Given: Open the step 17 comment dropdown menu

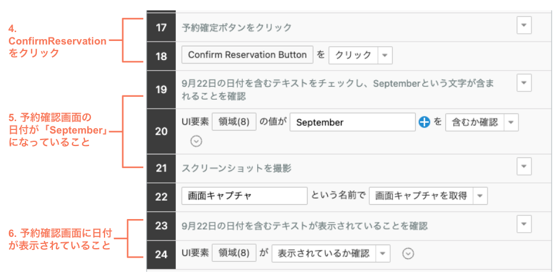Looking at the screenshot, I should point(524,25).
